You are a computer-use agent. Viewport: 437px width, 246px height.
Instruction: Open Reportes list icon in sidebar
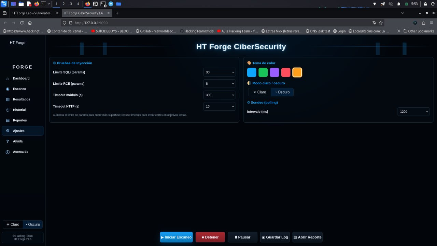point(8,120)
